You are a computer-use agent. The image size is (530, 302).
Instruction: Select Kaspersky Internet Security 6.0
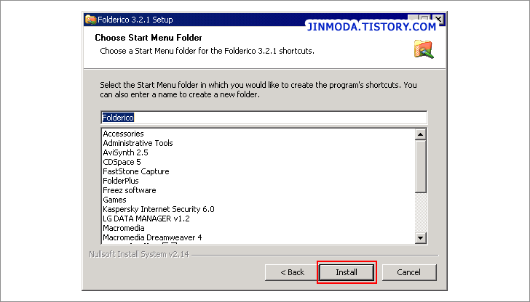[x=159, y=209]
